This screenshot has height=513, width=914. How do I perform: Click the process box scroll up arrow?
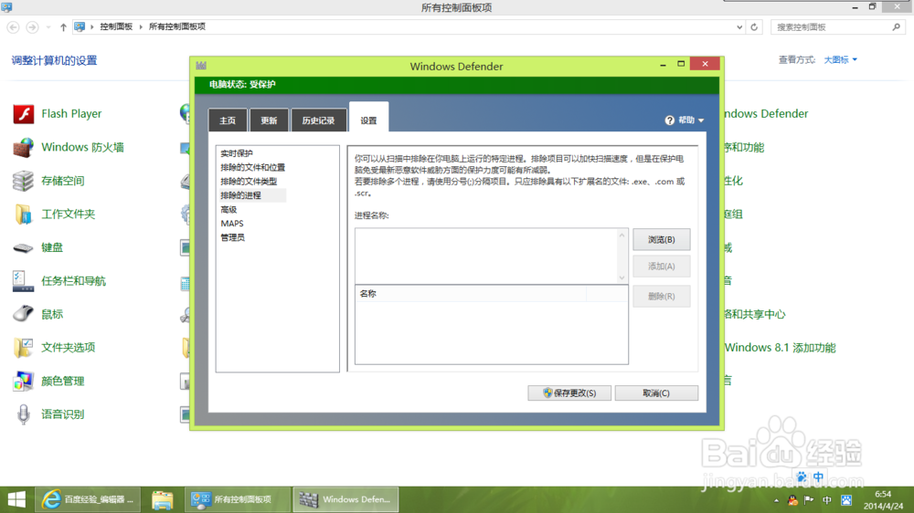coord(622,236)
